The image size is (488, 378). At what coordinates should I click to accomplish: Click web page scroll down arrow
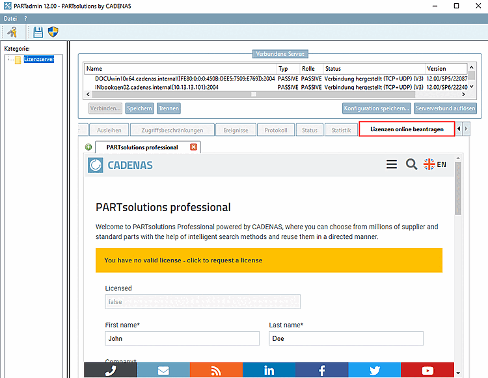pos(458,373)
